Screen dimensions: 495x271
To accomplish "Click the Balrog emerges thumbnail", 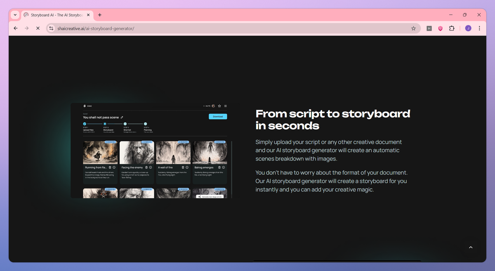I will click(210, 152).
